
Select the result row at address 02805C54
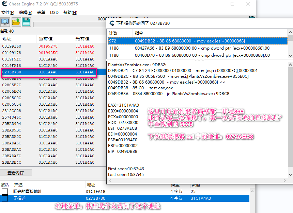coord(53,104)
